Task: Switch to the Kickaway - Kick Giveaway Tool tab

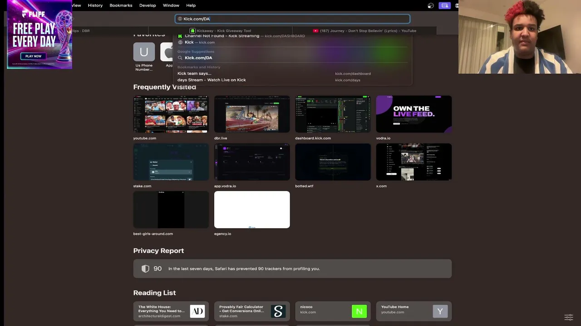Action: coord(220,31)
